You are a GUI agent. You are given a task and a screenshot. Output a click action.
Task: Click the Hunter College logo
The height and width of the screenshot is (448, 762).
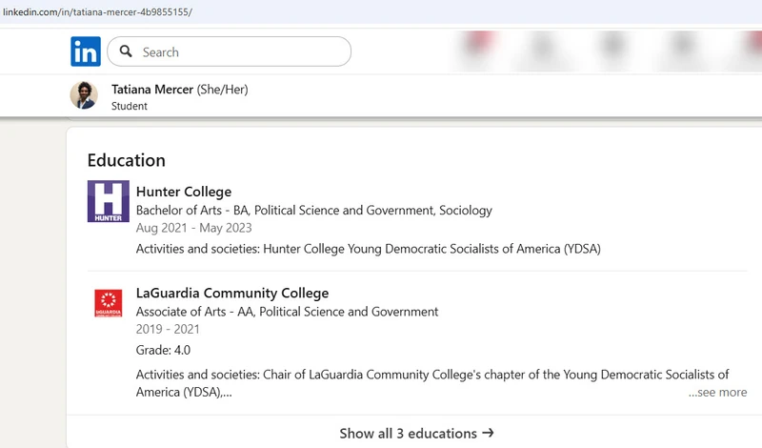click(108, 201)
